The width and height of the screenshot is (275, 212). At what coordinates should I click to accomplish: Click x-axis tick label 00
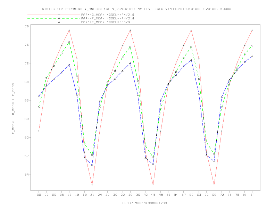[x=39, y=195]
